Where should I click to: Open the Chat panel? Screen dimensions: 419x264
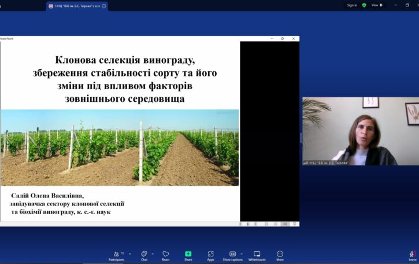coord(144,254)
